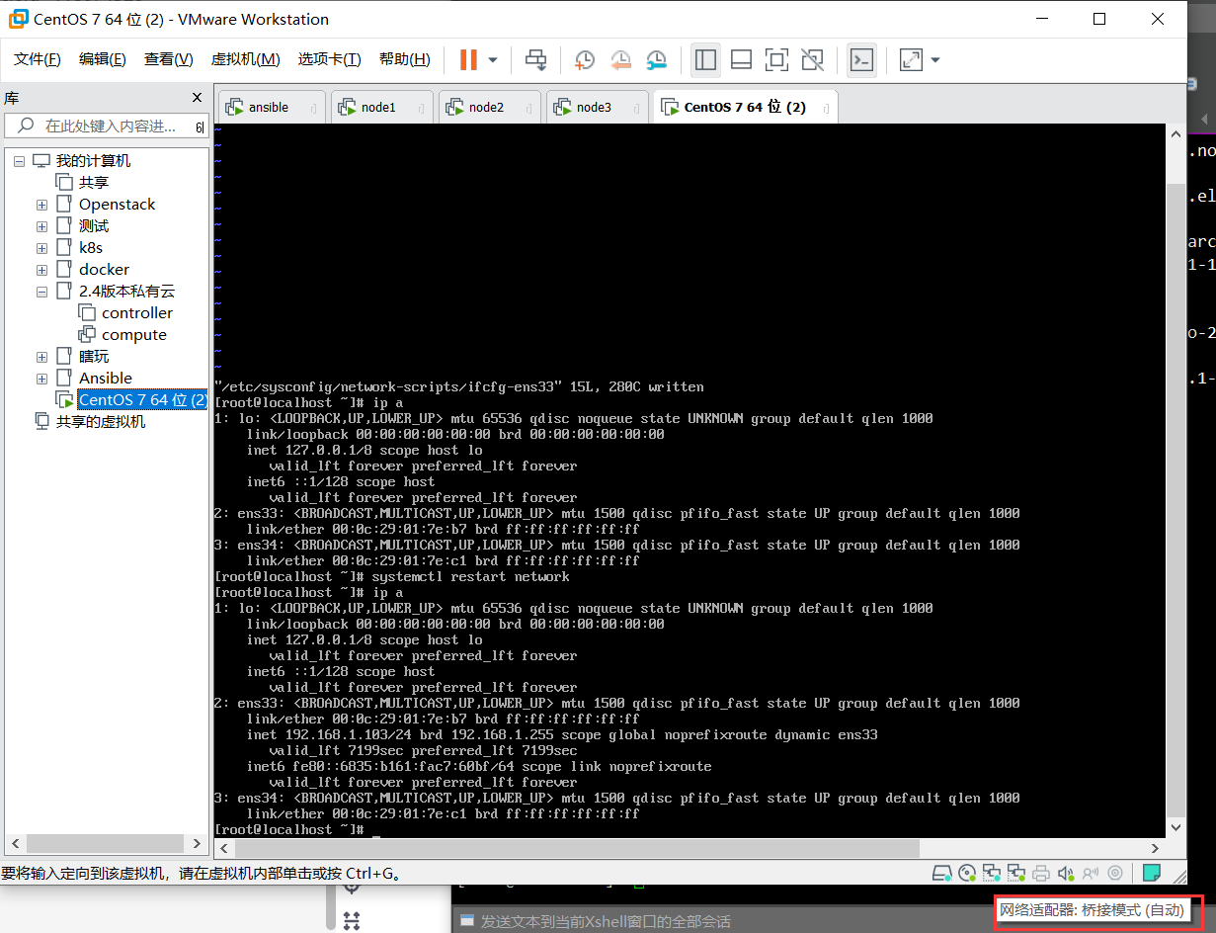Select the controller virtual machine
This screenshot has height=933, width=1216.
[137, 313]
